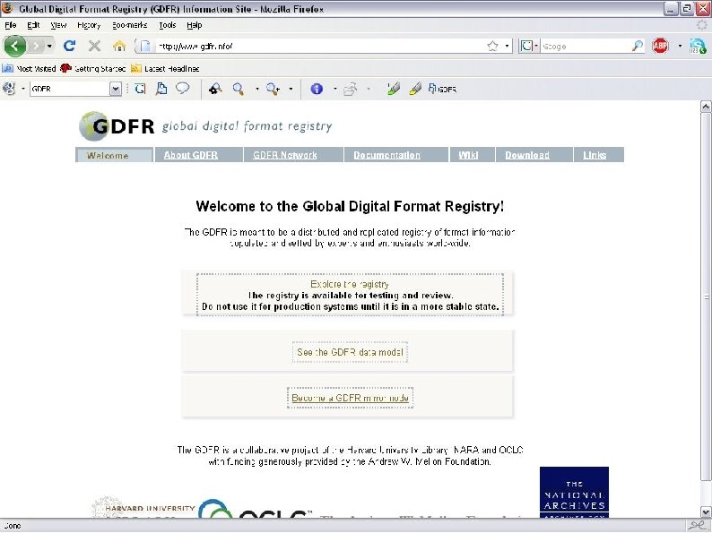Click the yellow highlighter toolbar icon

(414, 89)
